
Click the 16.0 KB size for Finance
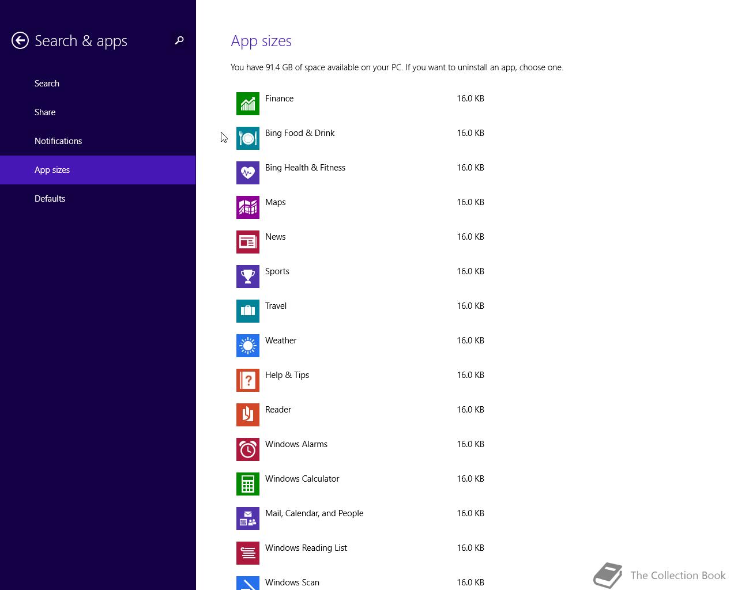[470, 99]
